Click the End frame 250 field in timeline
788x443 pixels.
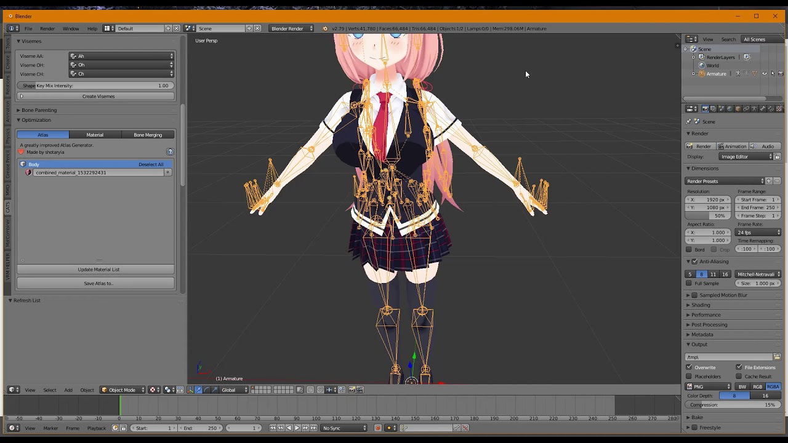pos(201,428)
